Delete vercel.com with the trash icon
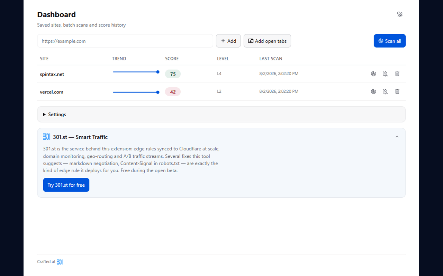The width and height of the screenshot is (443, 276). point(397,91)
